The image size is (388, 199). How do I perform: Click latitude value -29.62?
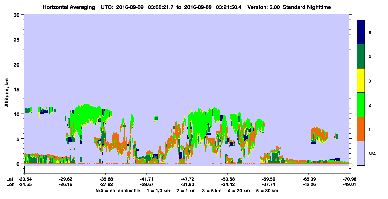pyautogui.click(x=65, y=179)
